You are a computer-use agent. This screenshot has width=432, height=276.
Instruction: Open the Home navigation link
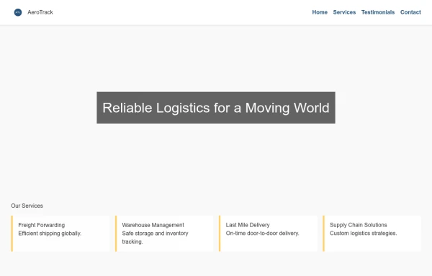point(320,12)
